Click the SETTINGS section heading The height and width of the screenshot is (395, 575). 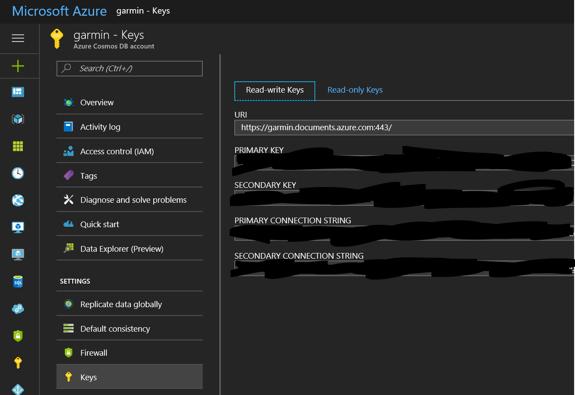75,281
